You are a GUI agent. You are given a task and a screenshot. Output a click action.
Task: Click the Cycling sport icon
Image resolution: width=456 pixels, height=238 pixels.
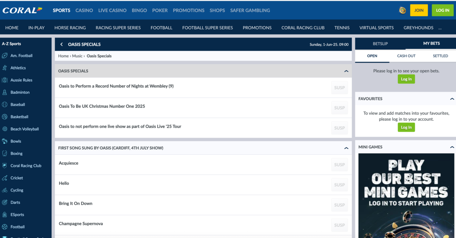click(5, 190)
